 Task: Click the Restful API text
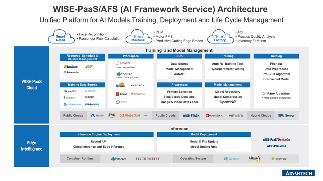[x=99, y=142]
